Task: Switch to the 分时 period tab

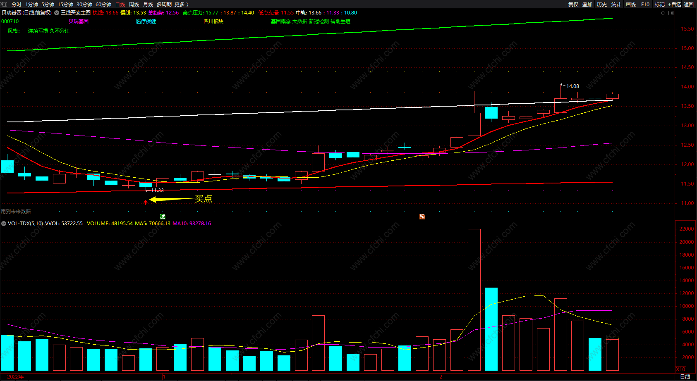Action: 17,4
